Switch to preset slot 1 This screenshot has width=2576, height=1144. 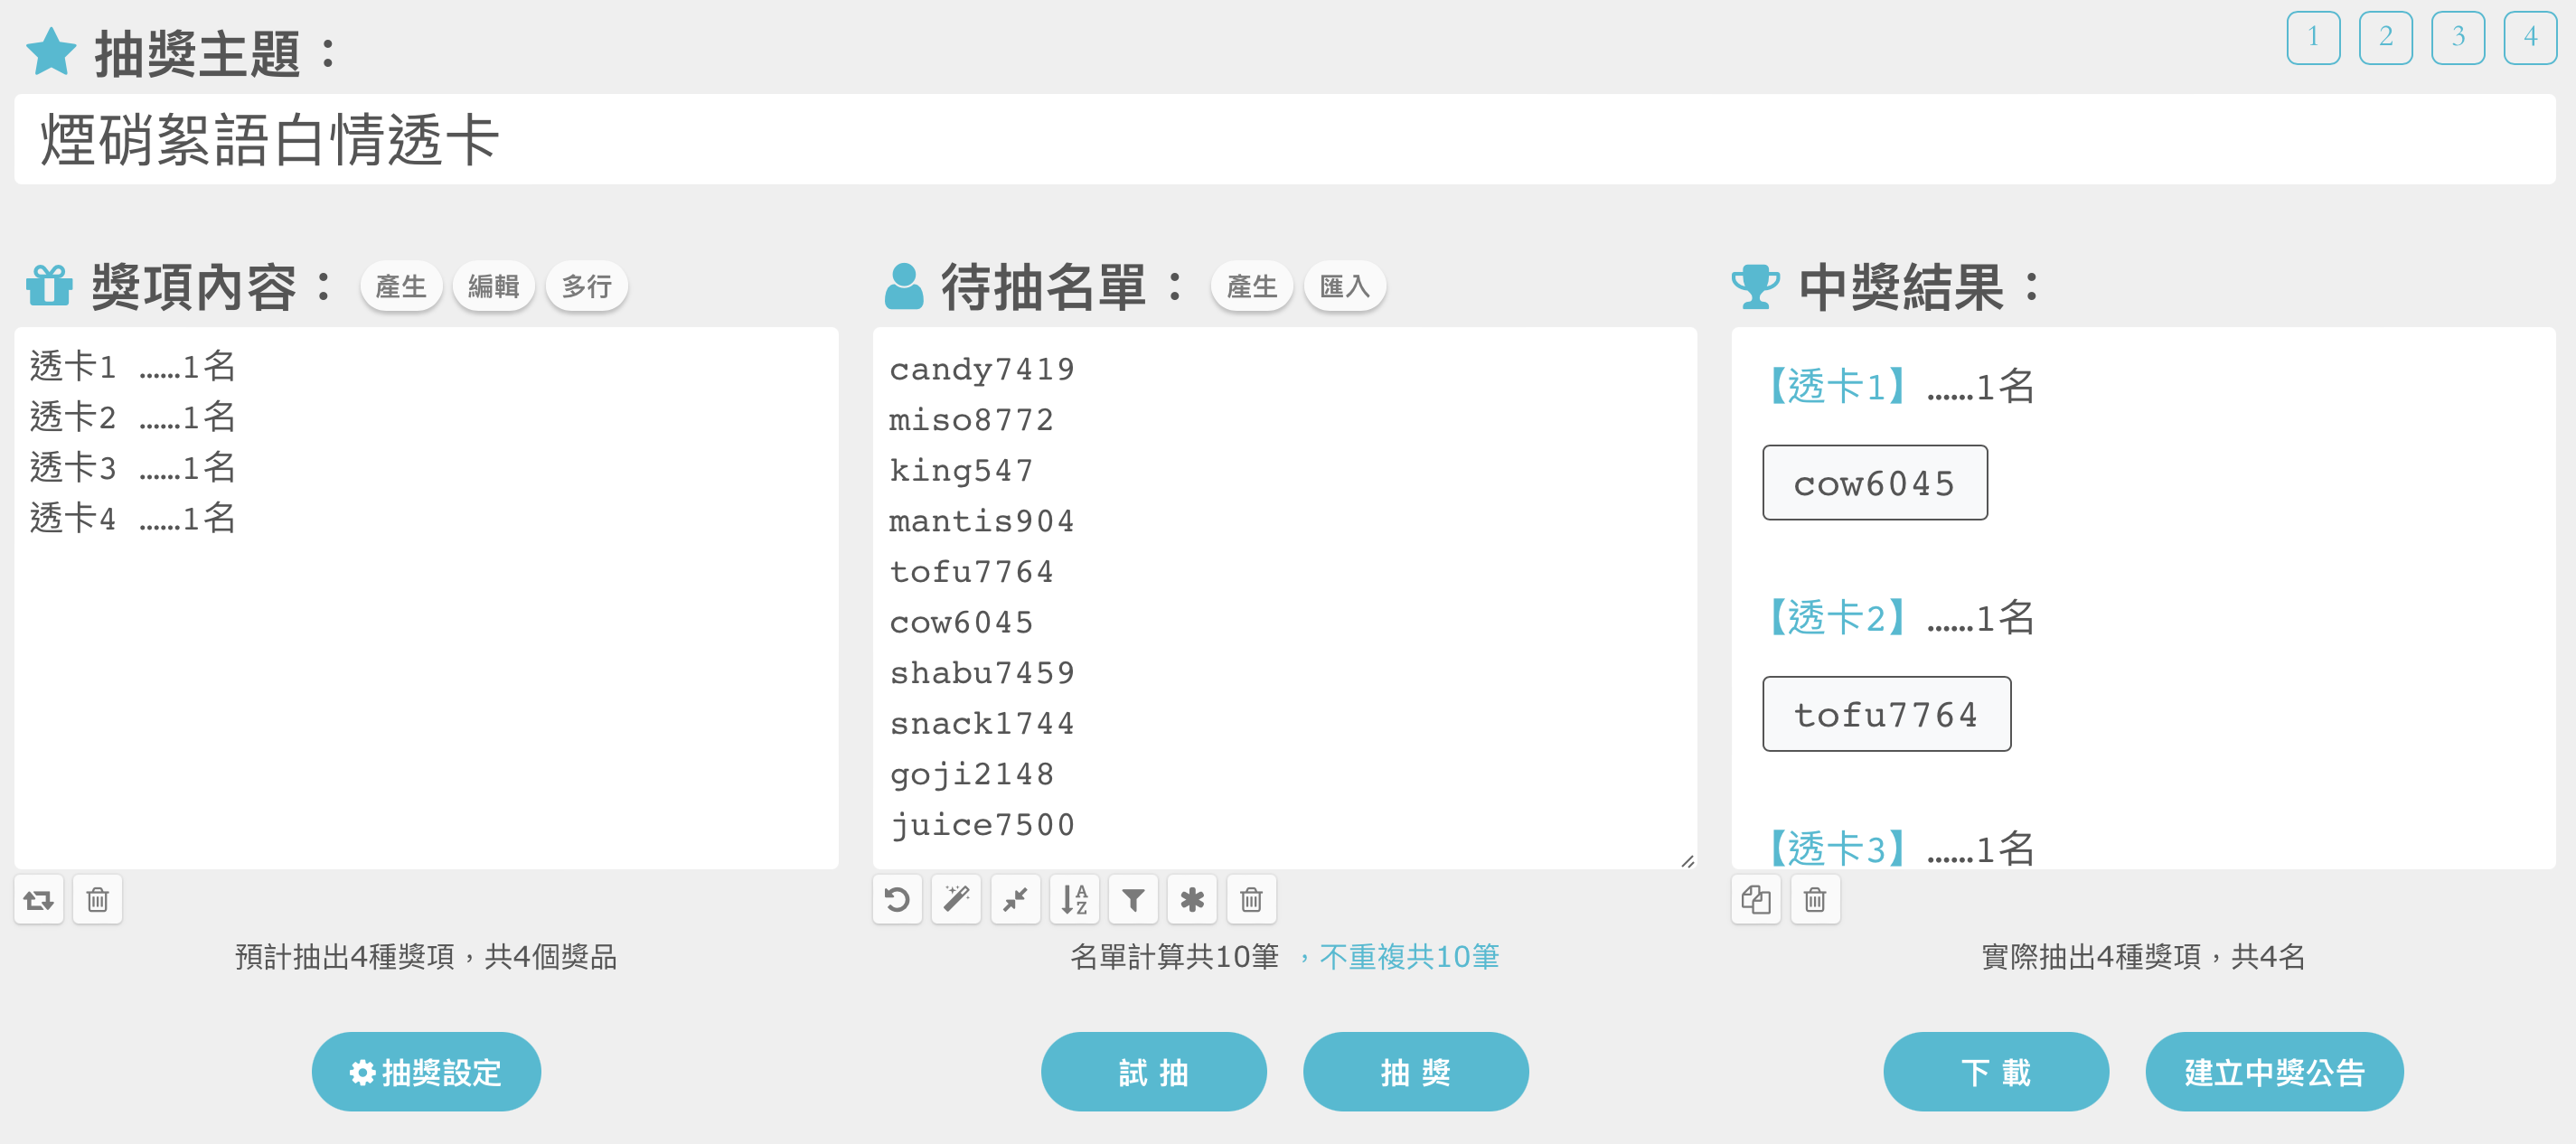(x=2313, y=37)
